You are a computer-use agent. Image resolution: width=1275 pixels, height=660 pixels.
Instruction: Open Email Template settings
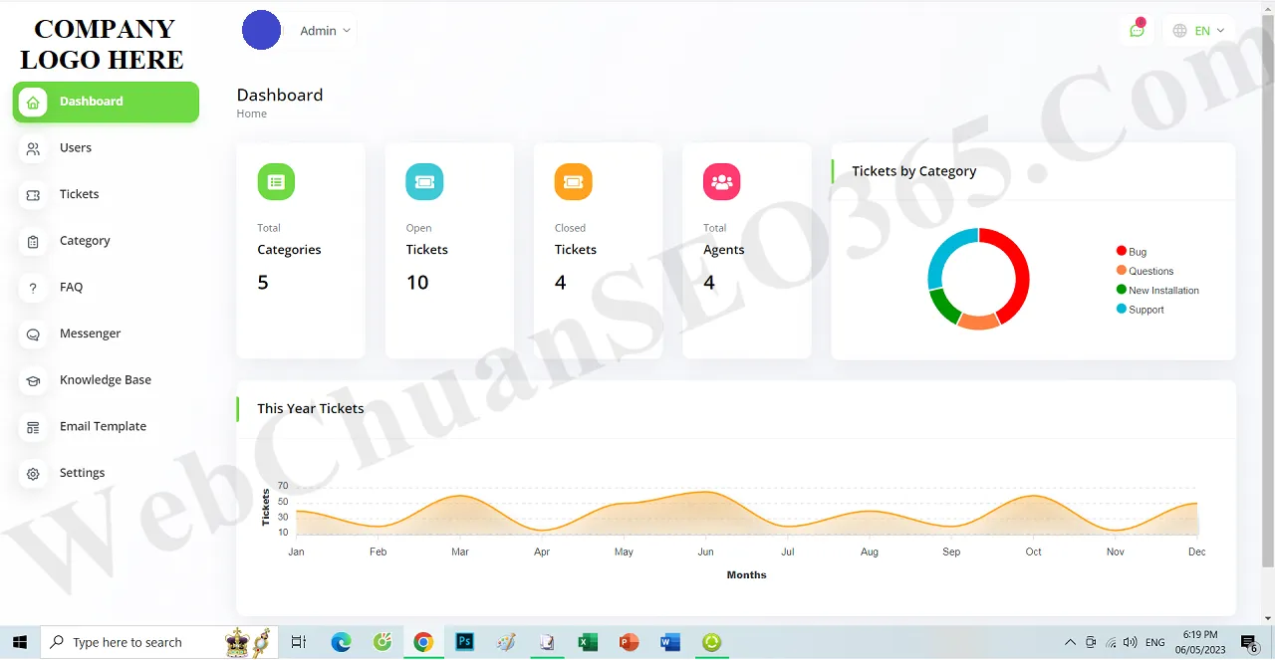33,426
